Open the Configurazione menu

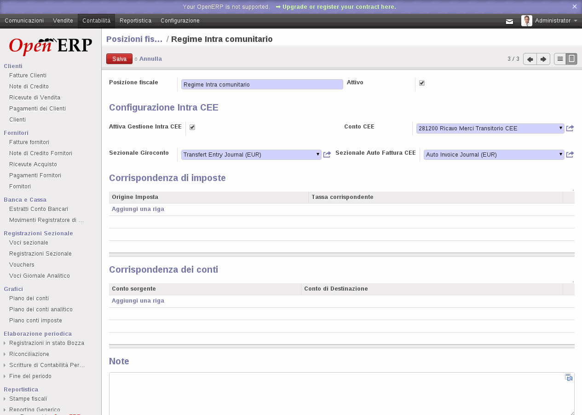click(x=180, y=21)
